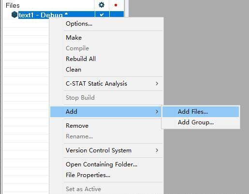This screenshot has width=249, height=194.
Task: Click the project cube icon beside text1
Action: (x=15, y=15)
